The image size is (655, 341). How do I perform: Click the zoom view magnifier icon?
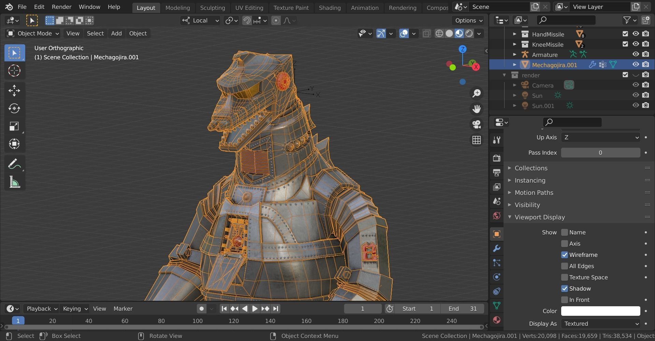(477, 93)
